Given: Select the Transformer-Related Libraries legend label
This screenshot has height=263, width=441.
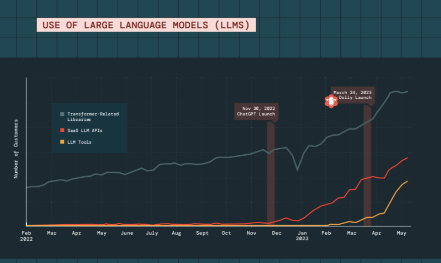Looking at the screenshot, I should pos(93,116).
